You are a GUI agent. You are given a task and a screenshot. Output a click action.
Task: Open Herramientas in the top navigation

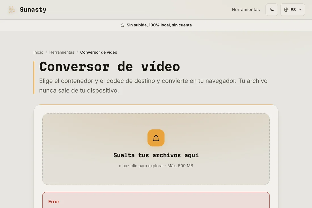(246, 10)
